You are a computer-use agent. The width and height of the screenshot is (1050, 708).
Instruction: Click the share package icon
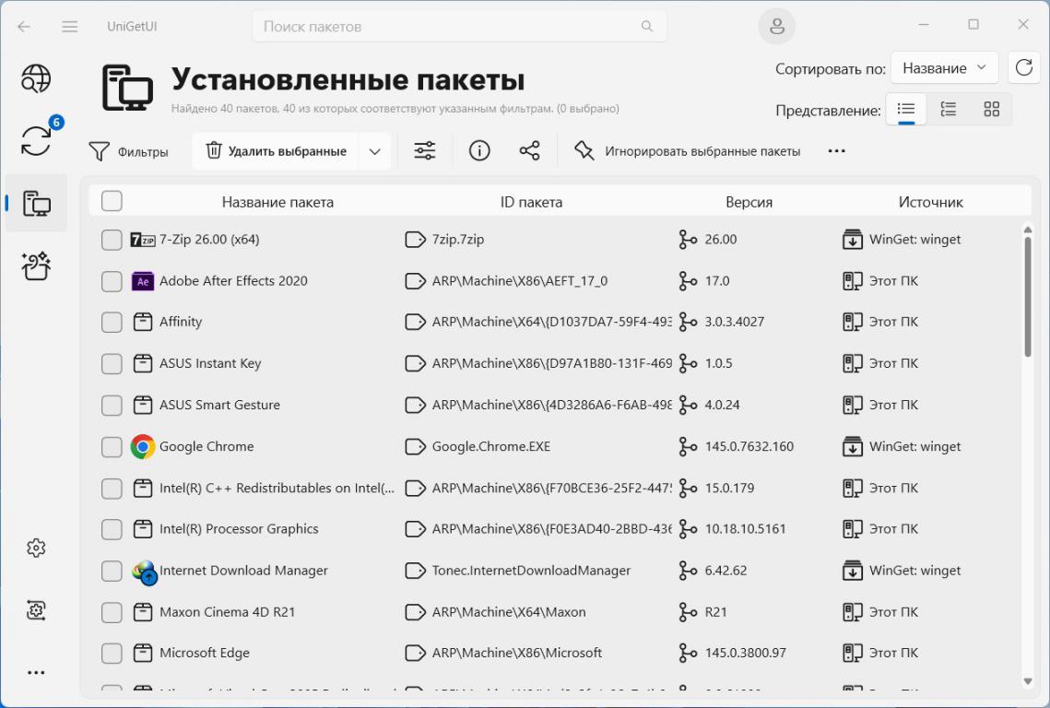tap(529, 151)
